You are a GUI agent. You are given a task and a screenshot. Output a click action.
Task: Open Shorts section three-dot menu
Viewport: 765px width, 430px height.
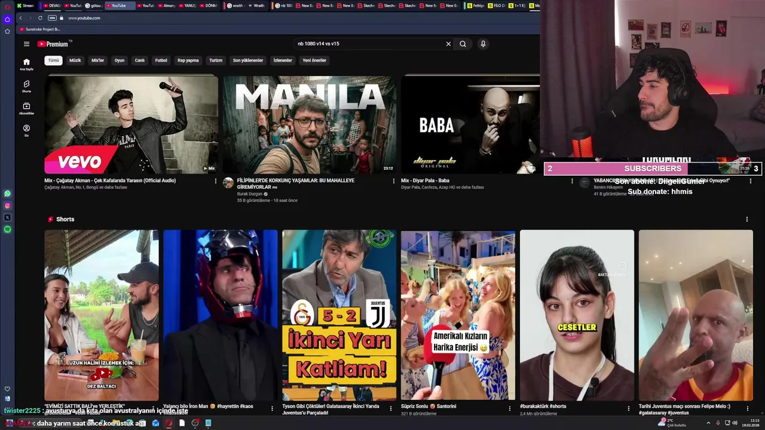coord(746,219)
